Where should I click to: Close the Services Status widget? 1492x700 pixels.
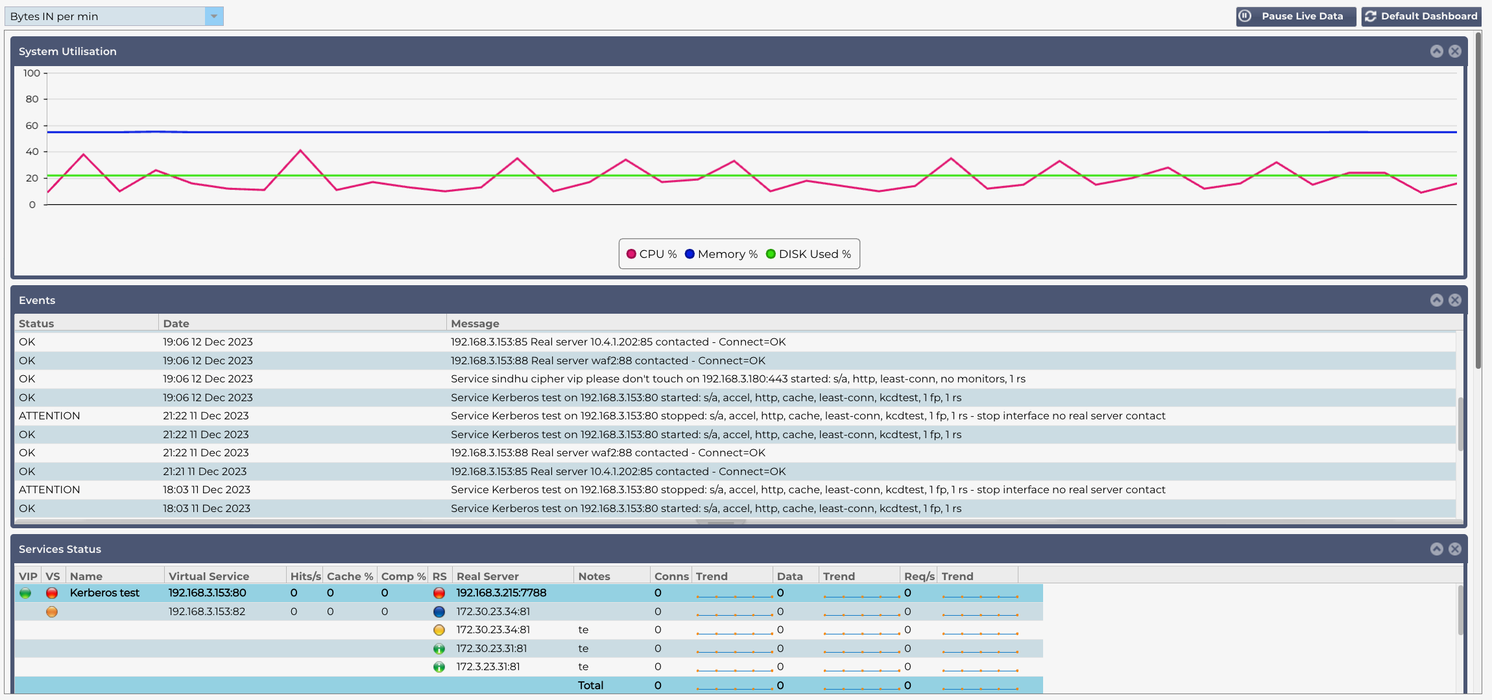coord(1455,549)
